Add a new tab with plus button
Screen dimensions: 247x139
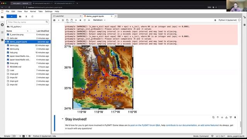(x=116, y=16)
